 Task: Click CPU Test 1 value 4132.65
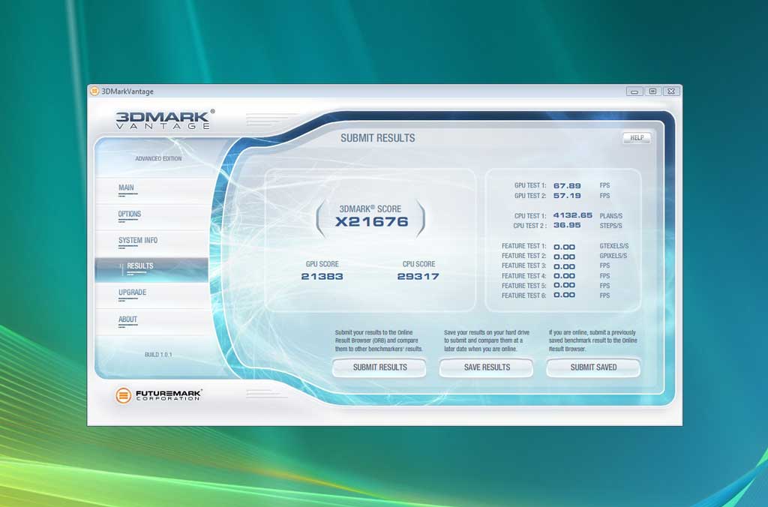click(x=572, y=215)
